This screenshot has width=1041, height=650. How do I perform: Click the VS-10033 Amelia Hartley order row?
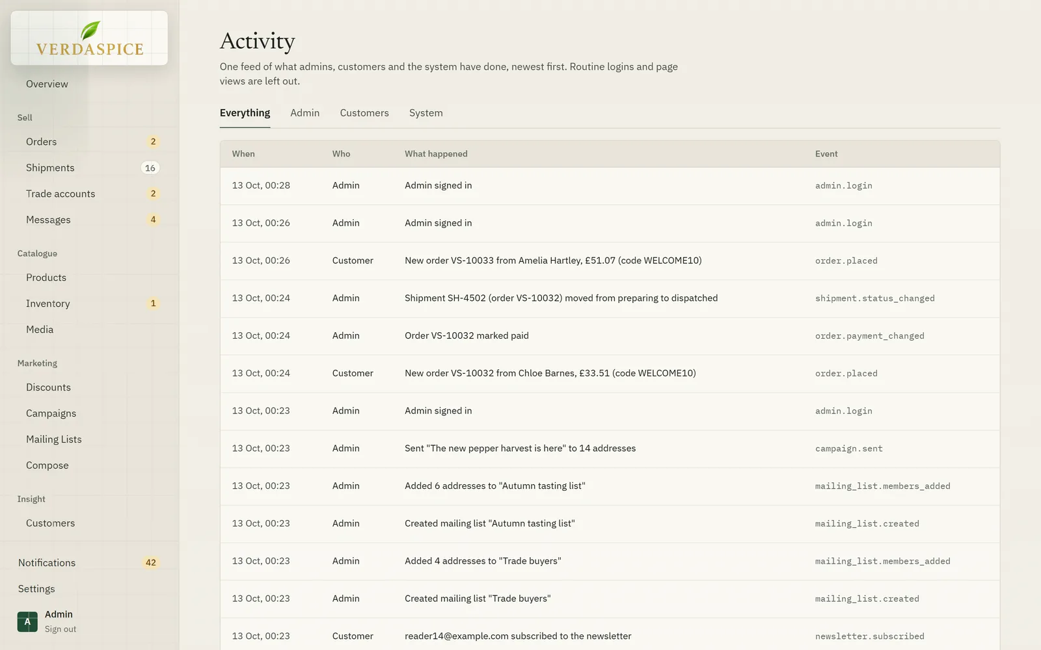pyautogui.click(x=610, y=261)
